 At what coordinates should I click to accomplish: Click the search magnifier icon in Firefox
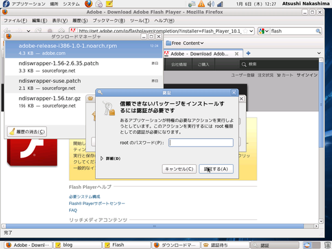(318, 31)
